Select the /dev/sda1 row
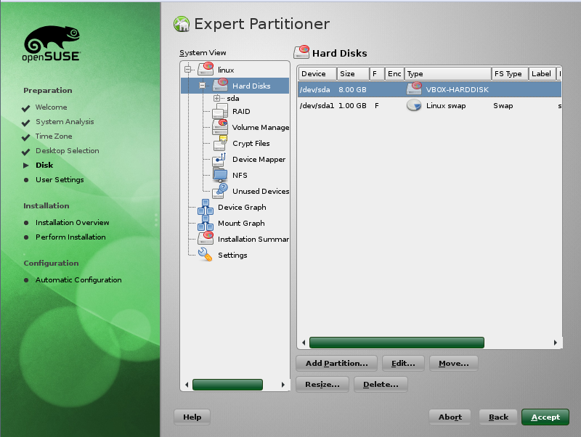 point(429,105)
